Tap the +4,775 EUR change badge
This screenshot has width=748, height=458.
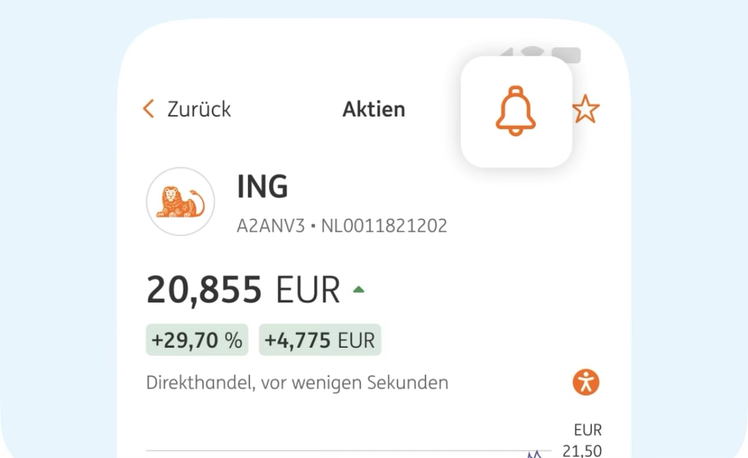click(x=320, y=340)
